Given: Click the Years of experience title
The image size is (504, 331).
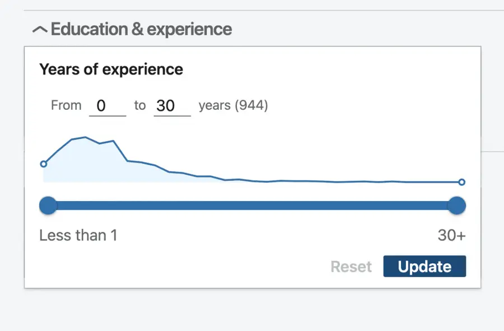Looking at the screenshot, I should coord(111,69).
